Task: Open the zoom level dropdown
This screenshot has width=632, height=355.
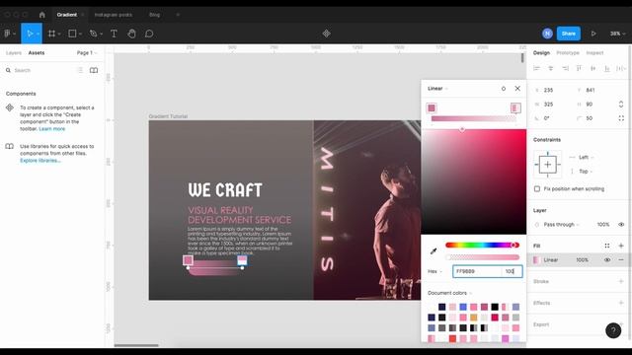Action: 617,34
